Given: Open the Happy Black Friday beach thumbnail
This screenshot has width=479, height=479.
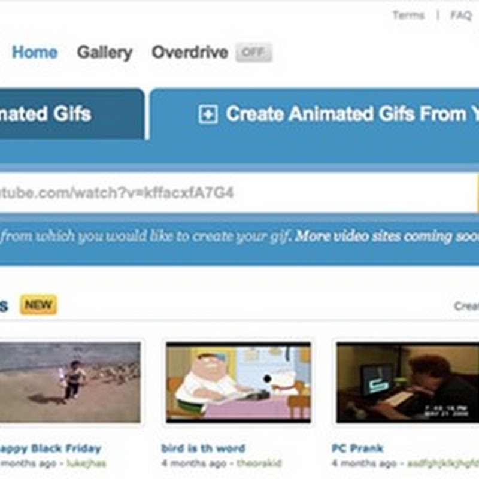Looking at the screenshot, I should (x=70, y=383).
